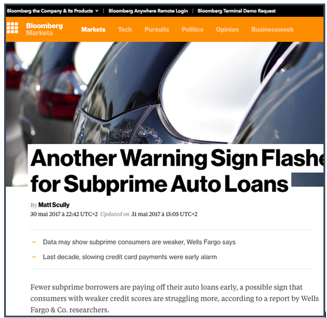
Task: Click the Bloomberg Markets logo
Action: tap(44, 29)
